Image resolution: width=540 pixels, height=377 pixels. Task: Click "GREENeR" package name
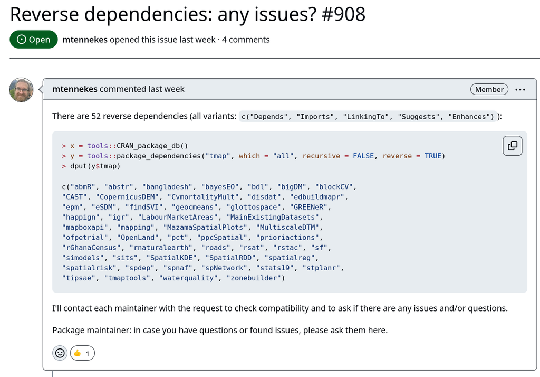point(308,207)
